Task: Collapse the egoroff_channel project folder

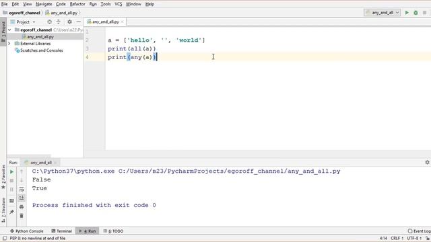Action: pos(9,30)
